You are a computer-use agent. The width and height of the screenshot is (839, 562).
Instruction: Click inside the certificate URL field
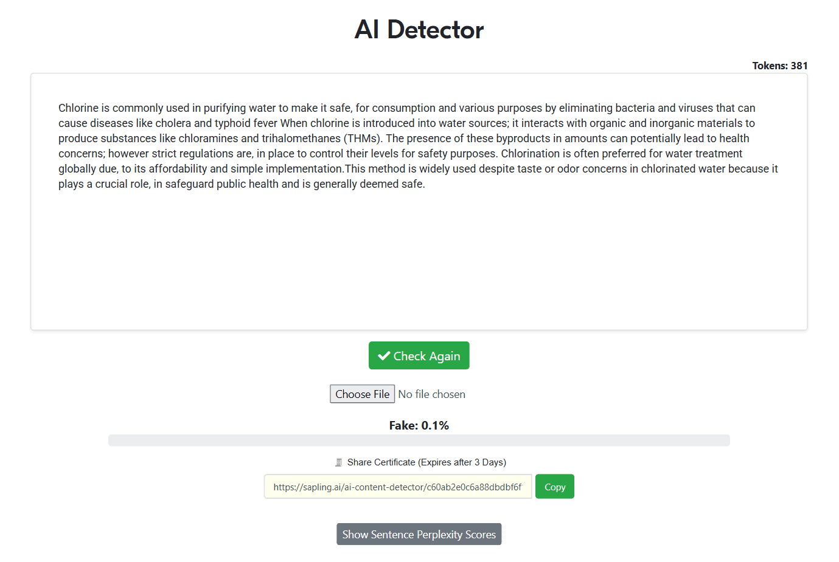(x=397, y=487)
